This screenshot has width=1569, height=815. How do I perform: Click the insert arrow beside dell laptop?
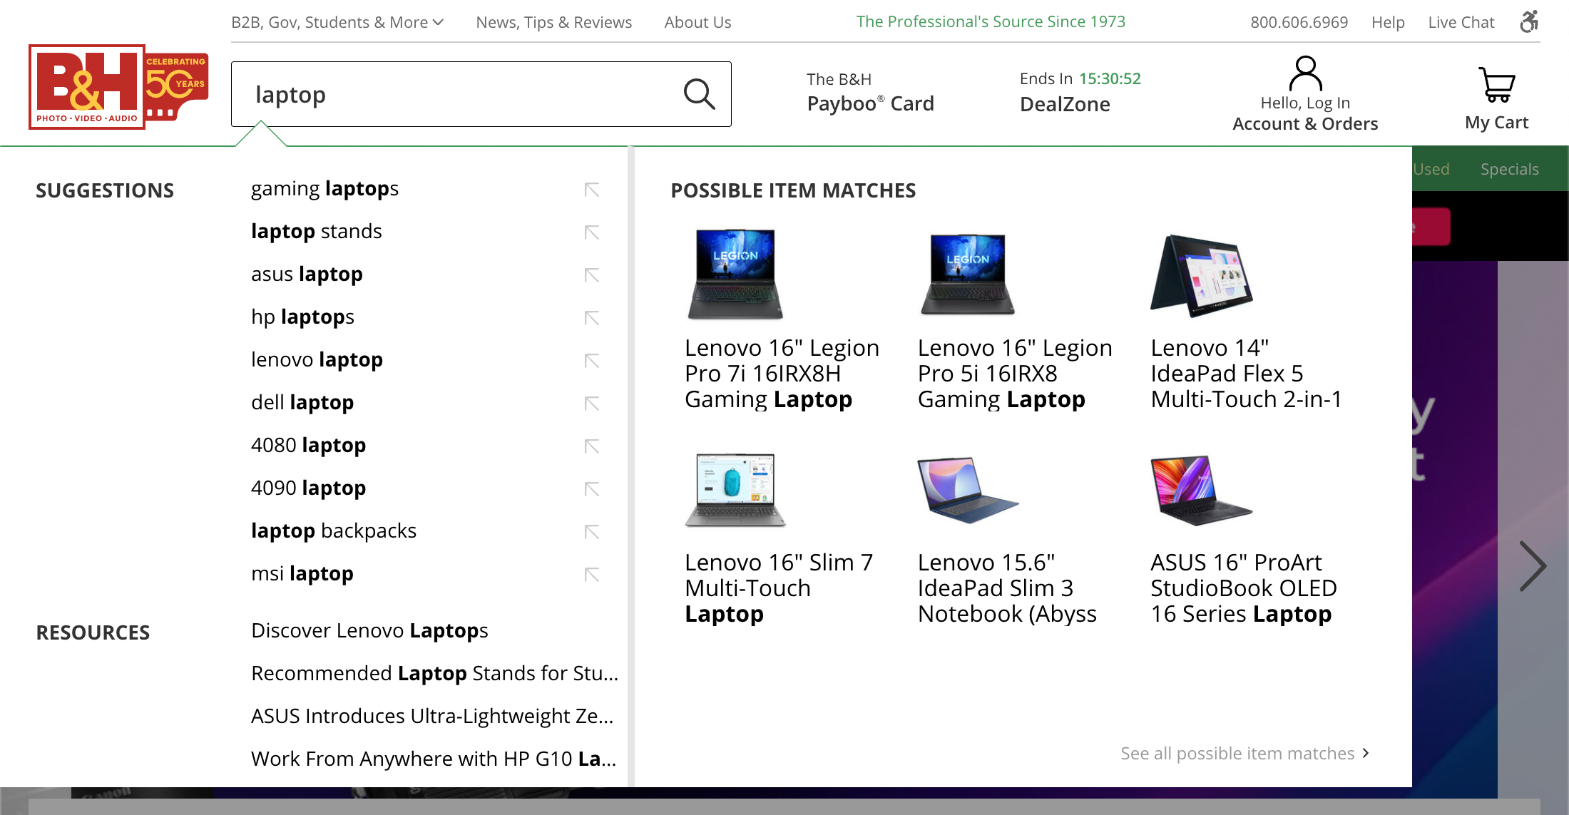pyautogui.click(x=592, y=403)
